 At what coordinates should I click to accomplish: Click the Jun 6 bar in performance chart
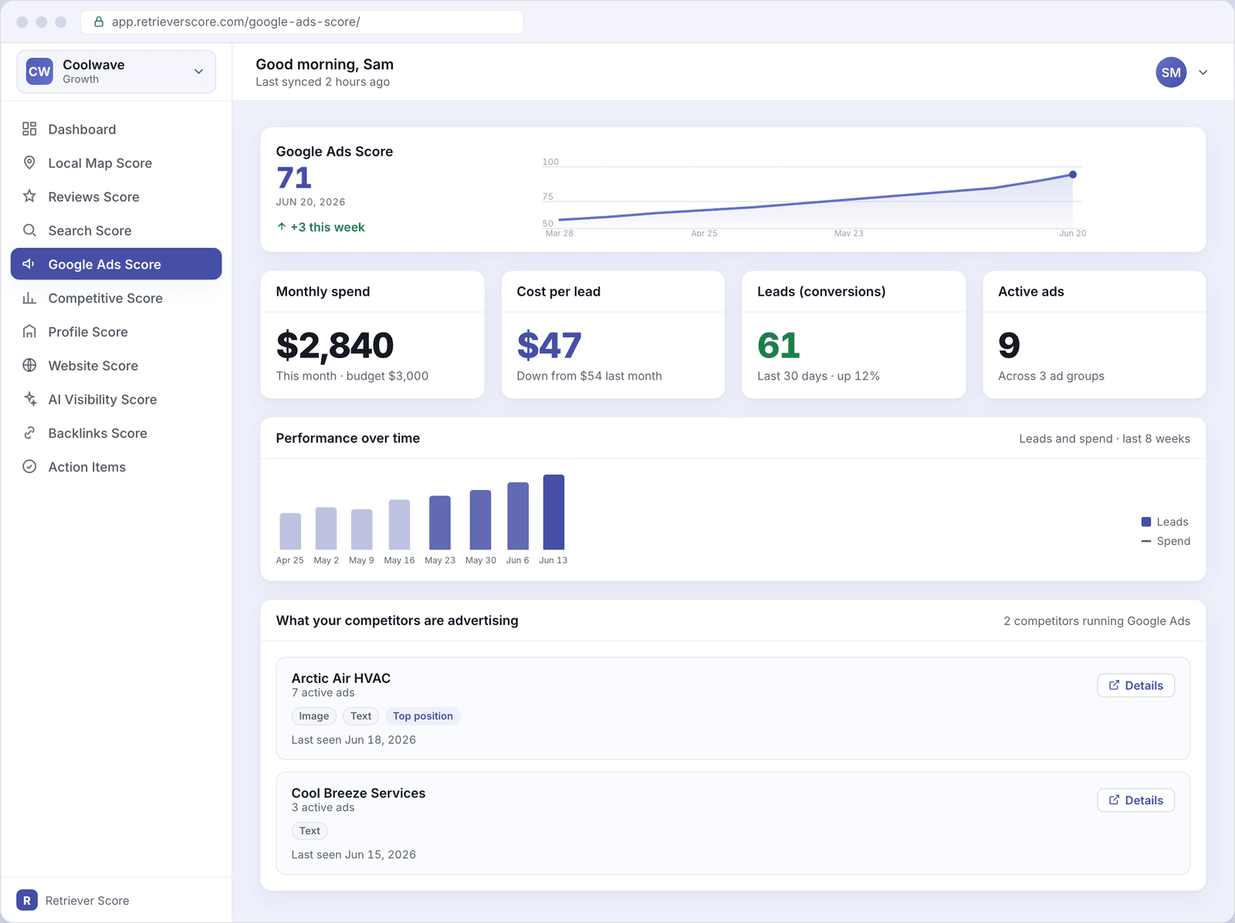(x=518, y=516)
